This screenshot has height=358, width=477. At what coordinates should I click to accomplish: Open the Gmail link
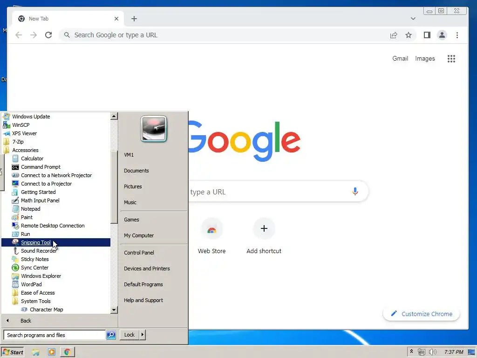(400, 58)
